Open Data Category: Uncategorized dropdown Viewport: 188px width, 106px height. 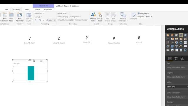click(x=69, y=17)
